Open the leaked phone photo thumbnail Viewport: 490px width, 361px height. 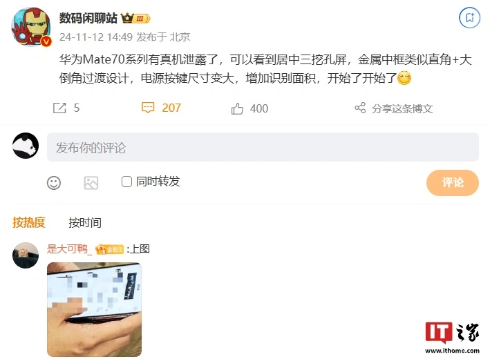[x=94, y=309]
